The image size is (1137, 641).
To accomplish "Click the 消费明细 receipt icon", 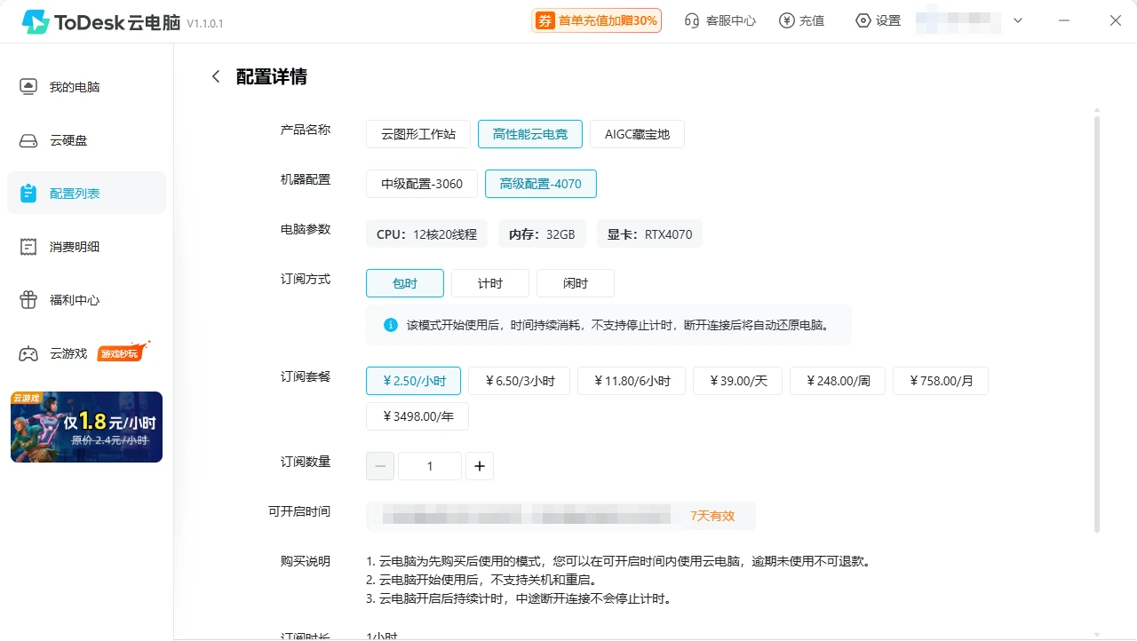I will tap(28, 247).
